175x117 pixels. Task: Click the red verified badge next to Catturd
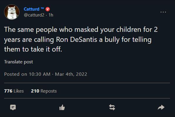pyautogui.click(x=48, y=9)
